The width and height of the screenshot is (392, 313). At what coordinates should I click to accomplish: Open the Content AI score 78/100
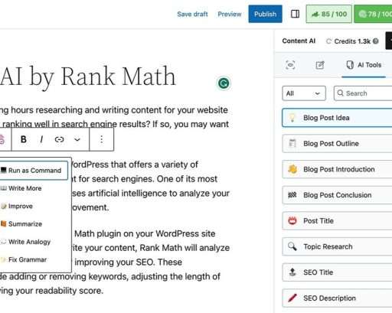pyautogui.click(x=373, y=14)
